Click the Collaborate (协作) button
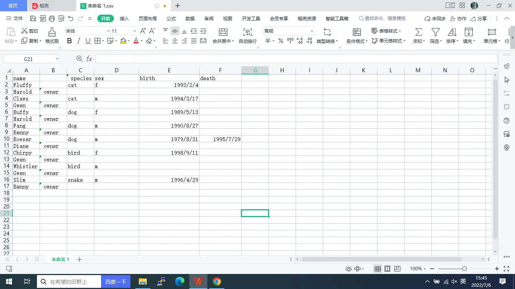 pyautogui.click(x=458, y=18)
